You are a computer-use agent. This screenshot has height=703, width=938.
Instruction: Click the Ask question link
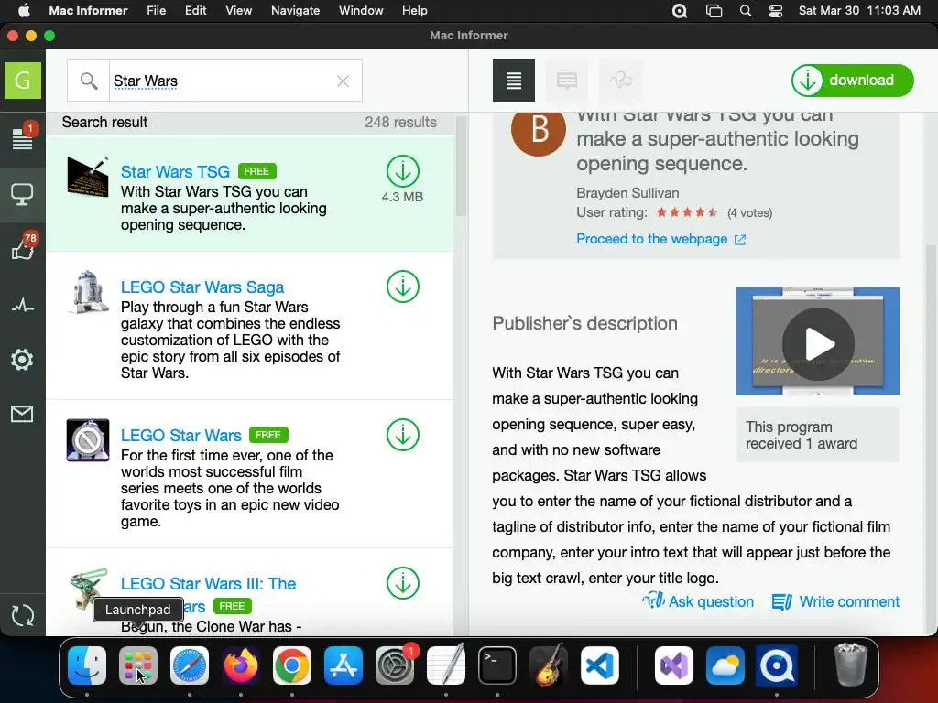click(x=698, y=601)
